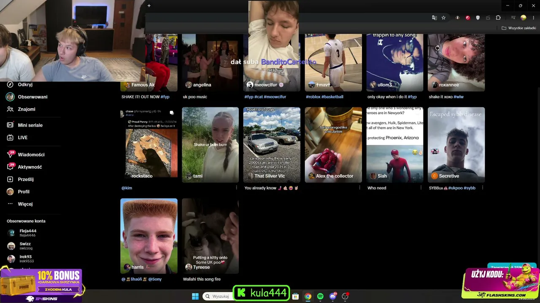This screenshot has height=303, width=540.
Task: Open Znajomi via its people icon
Action: click(x=10, y=109)
